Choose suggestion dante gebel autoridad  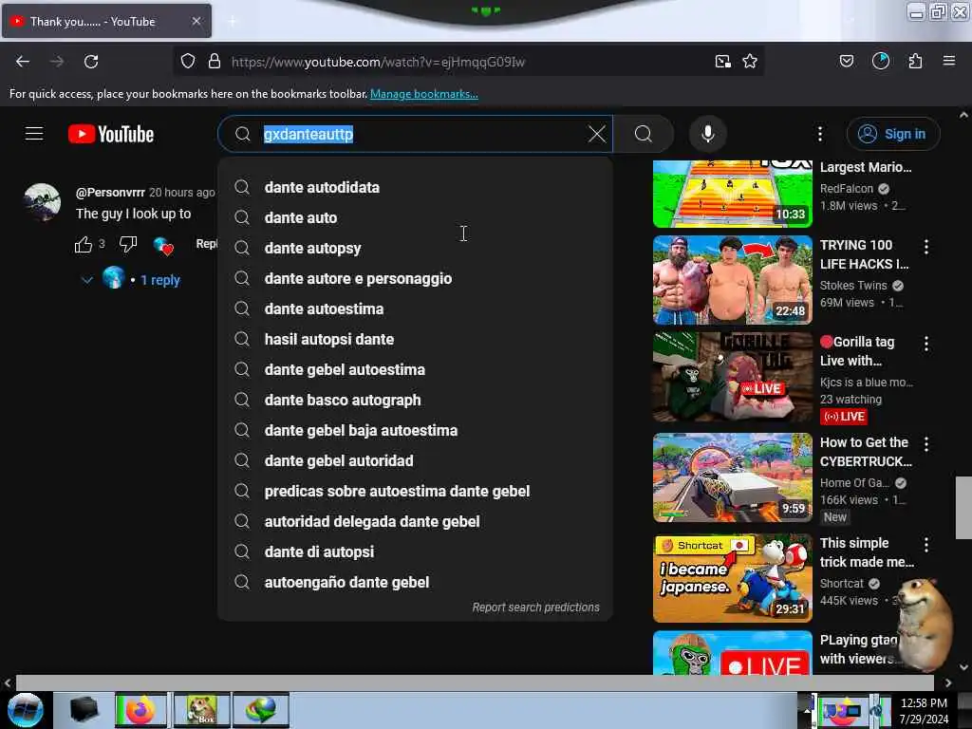pyautogui.click(x=415, y=460)
